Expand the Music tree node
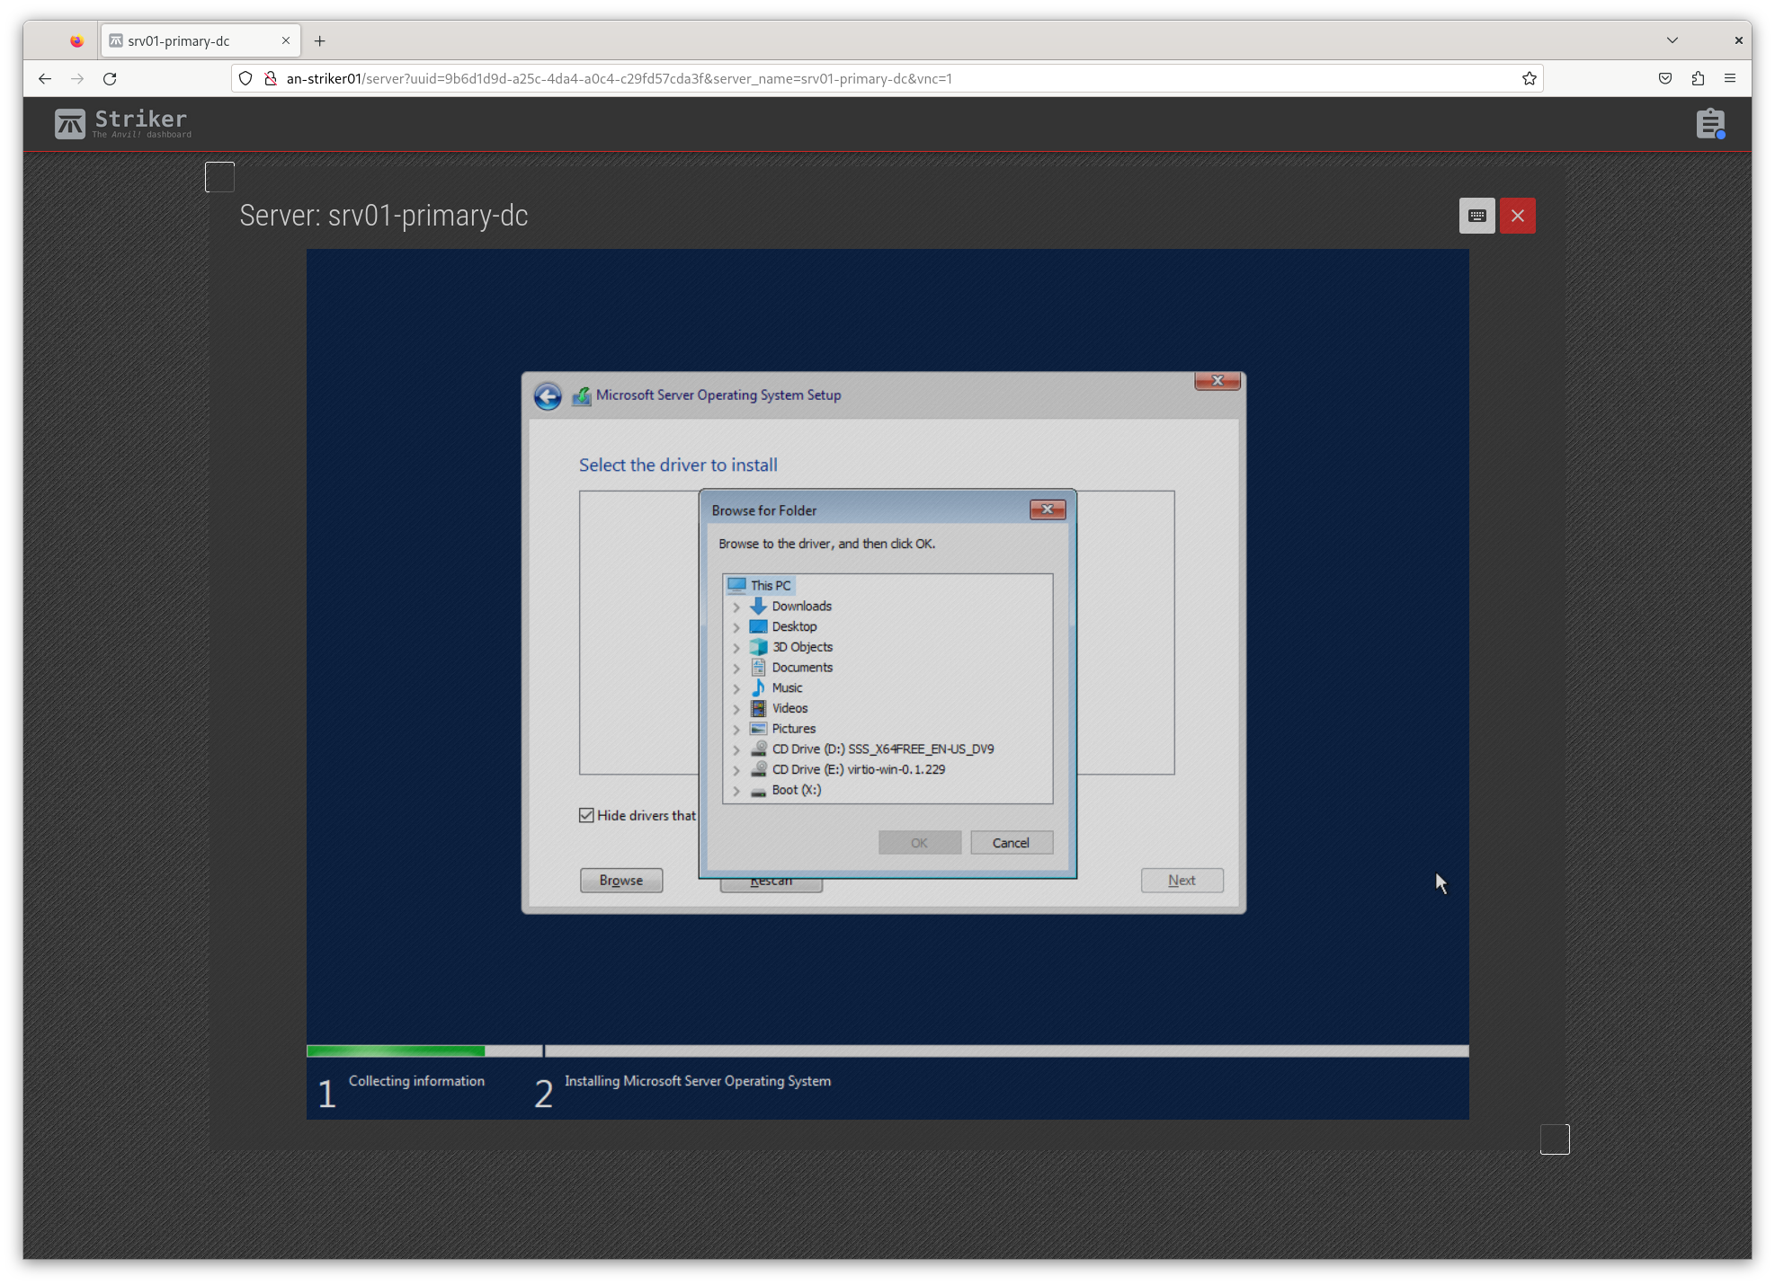The width and height of the screenshot is (1775, 1285). [x=736, y=688]
